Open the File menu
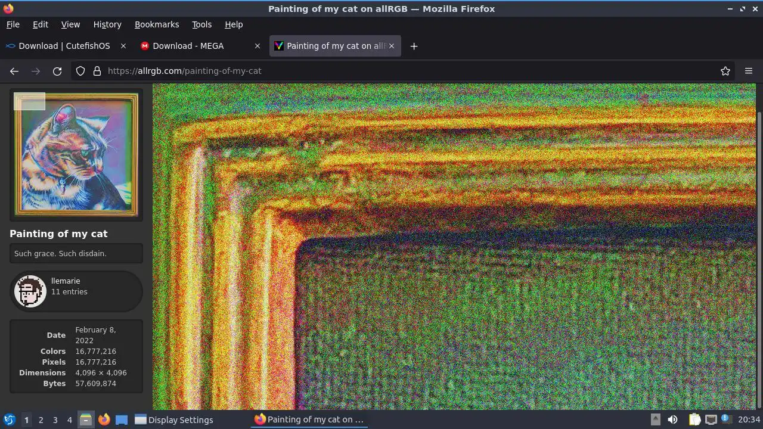Viewport: 763px width, 429px height. [x=13, y=24]
